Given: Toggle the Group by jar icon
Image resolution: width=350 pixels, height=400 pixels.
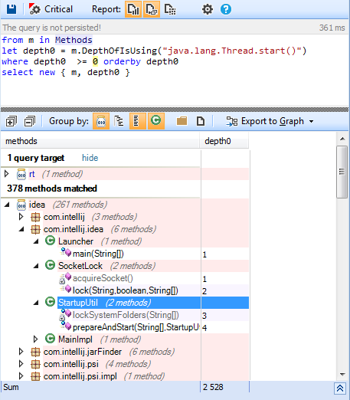Looking at the screenshot, I should point(101,121).
